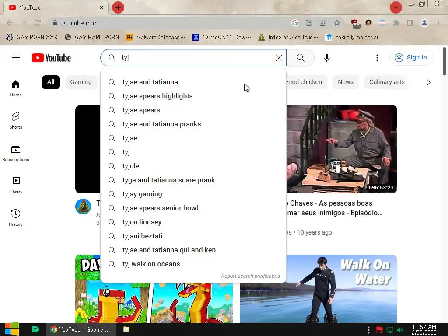The width and height of the screenshot is (448, 336).
Task: Open the three-dot settings menu on YouTube
Action: click(x=377, y=58)
